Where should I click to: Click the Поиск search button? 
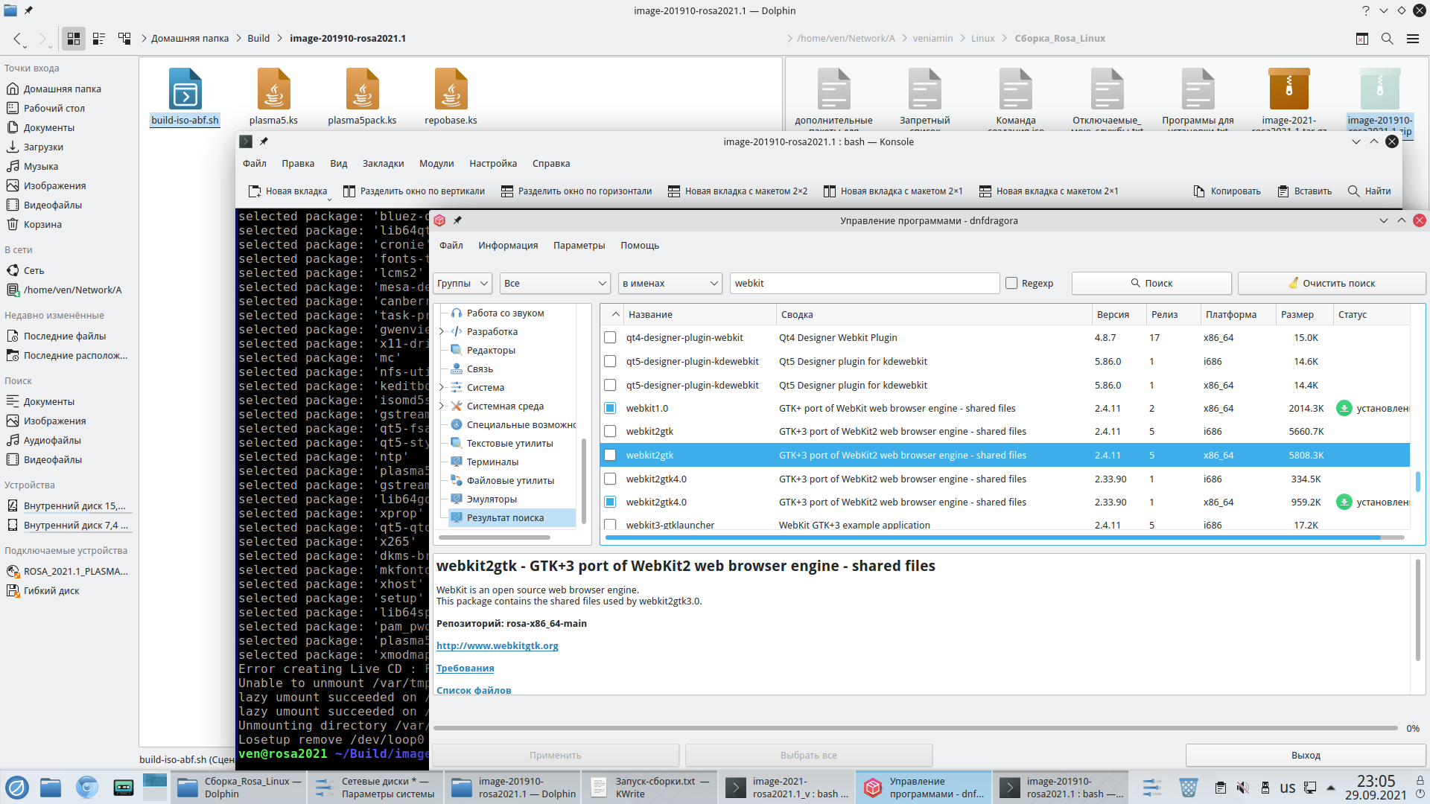[1151, 284]
